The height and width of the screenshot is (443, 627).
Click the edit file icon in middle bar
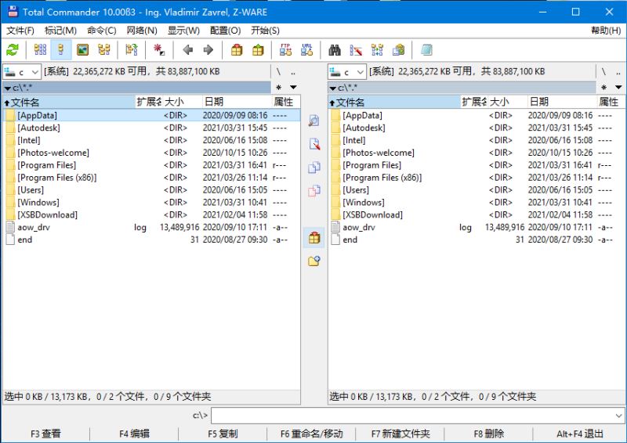pyautogui.click(x=314, y=144)
